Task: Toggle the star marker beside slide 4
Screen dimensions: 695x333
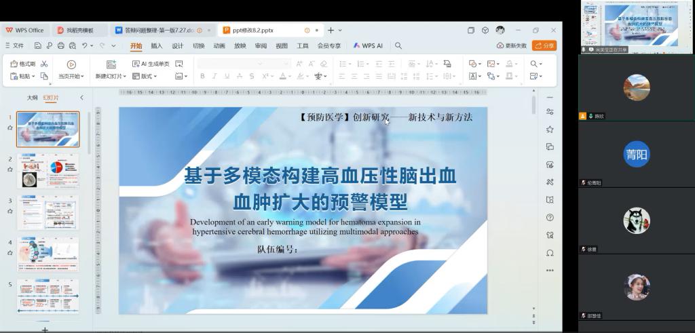Action: (10, 253)
